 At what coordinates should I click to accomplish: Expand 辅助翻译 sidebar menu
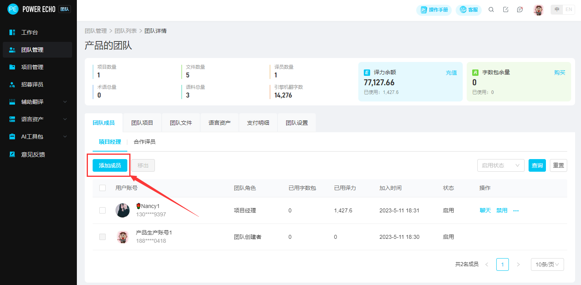(x=37, y=102)
